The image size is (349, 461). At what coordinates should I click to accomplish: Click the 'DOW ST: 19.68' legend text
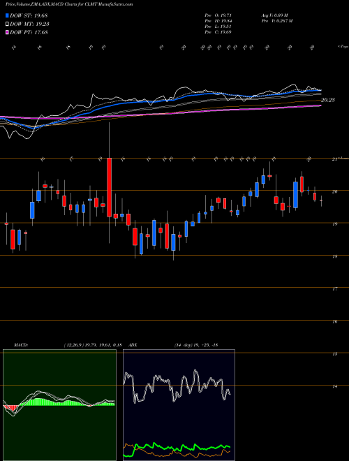click(29, 15)
